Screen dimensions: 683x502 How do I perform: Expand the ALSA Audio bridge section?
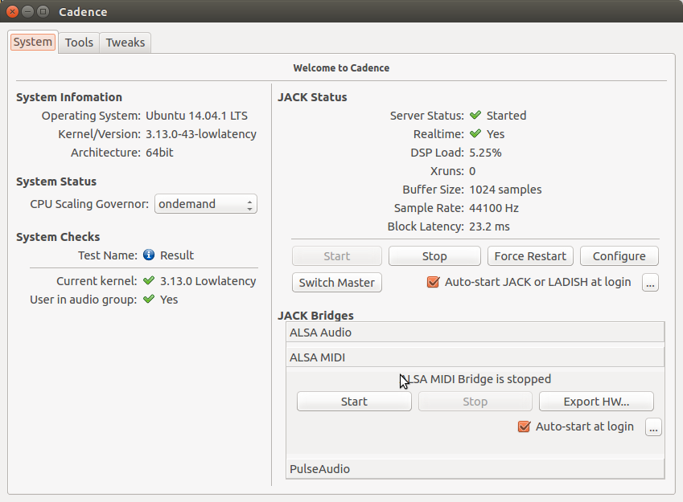[x=475, y=333]
